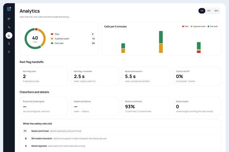Switch to the 12h time range
The width and height of the screenshot is (229, 152).
[216, 11]
